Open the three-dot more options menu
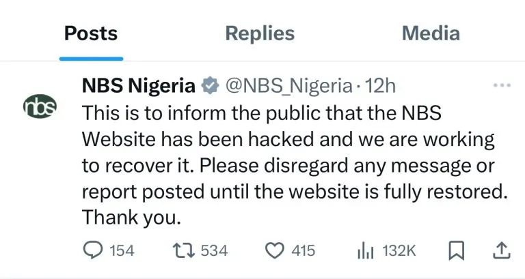The image size is (525, 279). [x=502, y=86]
